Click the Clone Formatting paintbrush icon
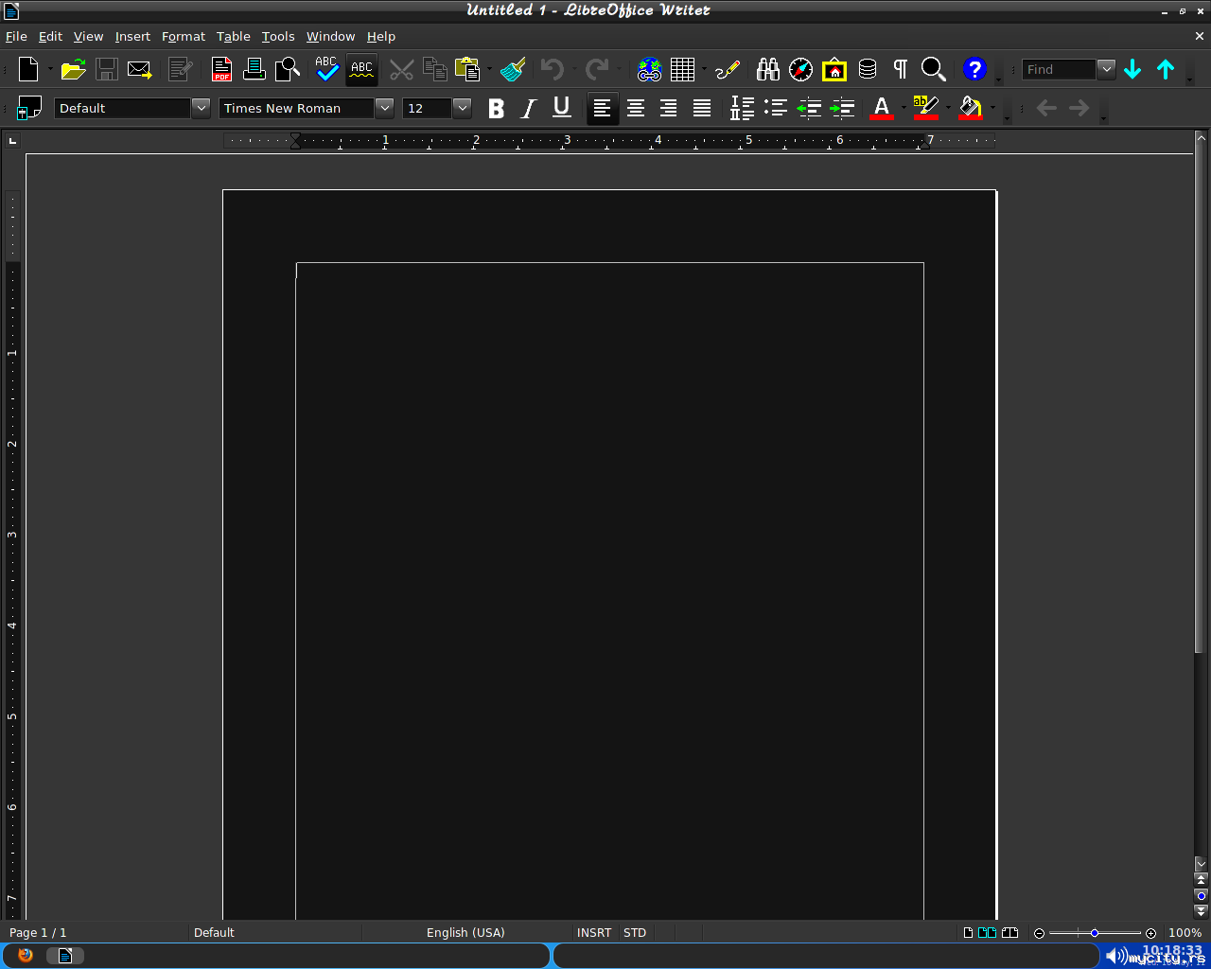Screen dimensions: 1211x969 click(513, 69)
